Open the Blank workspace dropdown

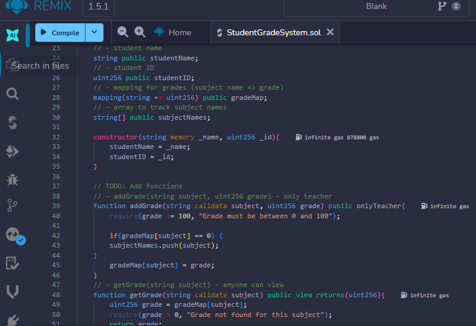pyautogui.click(x=376, y=7)
